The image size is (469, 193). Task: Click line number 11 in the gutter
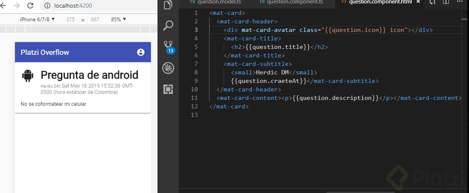pyautogui.click(x=194, y=98)
